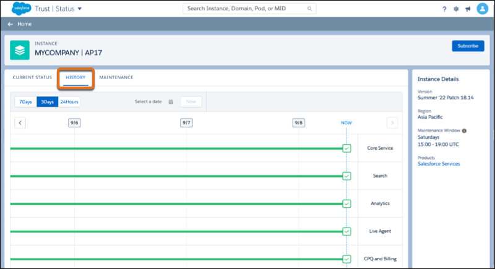495x269 pixels.
Task: Click the Core Service status checkmark
Action: click(346, 148)
